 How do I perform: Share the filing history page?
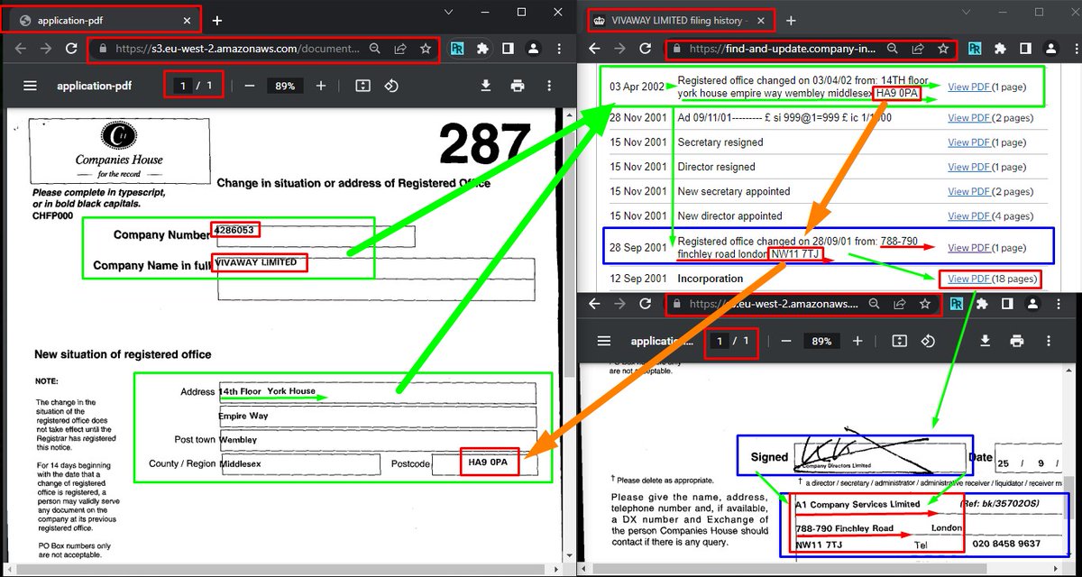click(x=917, y=49)
